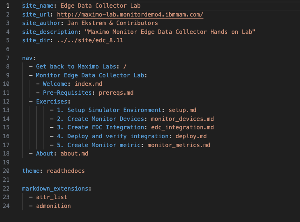Viewport: 300px width, 222px height.
Task: Click the file name index.md
Action: [x=88, y=84]
